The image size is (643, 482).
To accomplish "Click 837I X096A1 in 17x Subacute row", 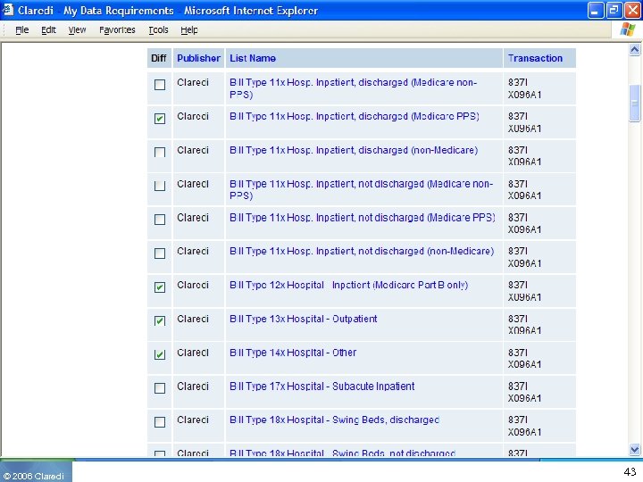I will [x=524, y=392].
